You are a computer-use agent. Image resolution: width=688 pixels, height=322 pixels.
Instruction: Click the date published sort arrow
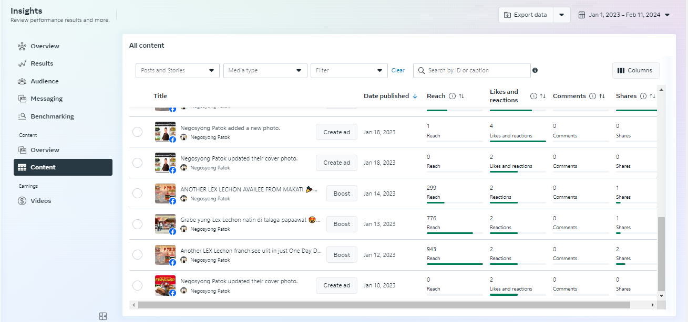pos(415,96)
